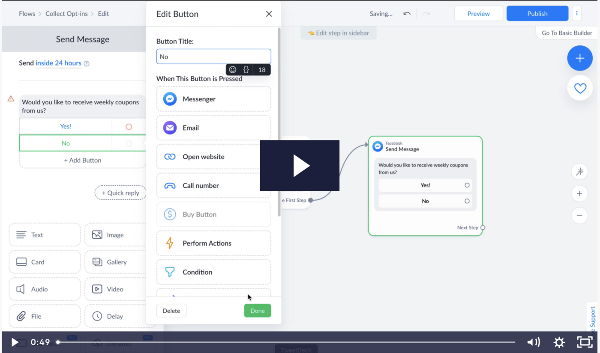Click the Yes! connector on canvas node
Image resolution: width=600 pixels, height=353 pixels.
(x=467, y=185)
